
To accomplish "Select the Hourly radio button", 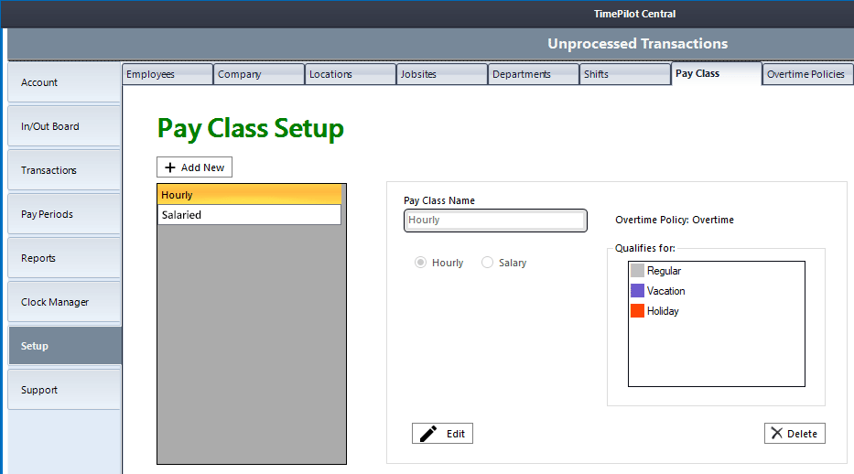I will point(421,263).
